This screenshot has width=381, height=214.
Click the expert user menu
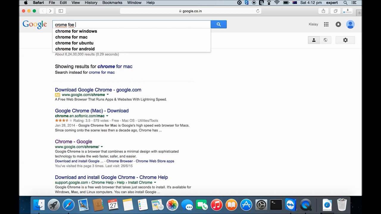pos(332,3)
